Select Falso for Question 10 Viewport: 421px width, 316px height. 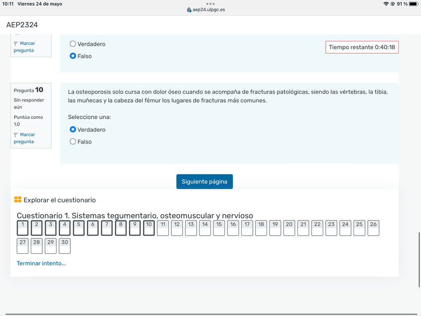(x=73, y=142)
